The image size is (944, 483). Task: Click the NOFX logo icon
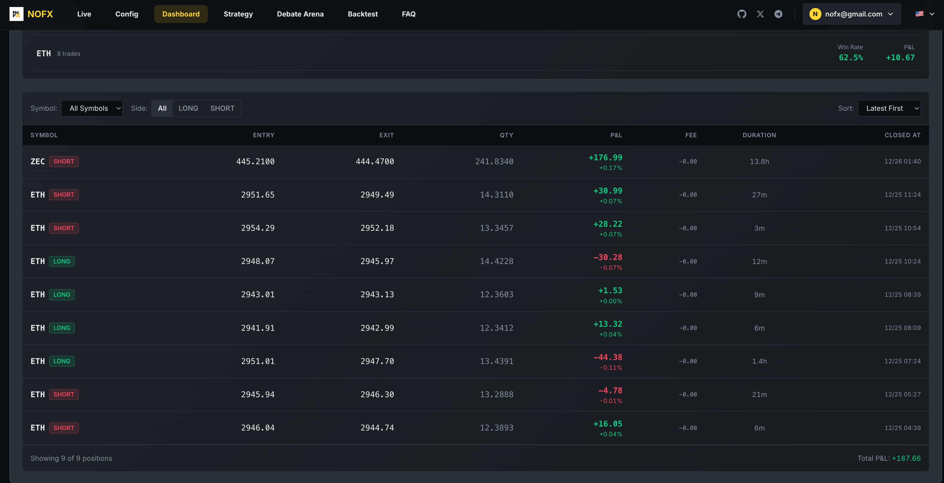pyautogui.click(x=16, y=14)
